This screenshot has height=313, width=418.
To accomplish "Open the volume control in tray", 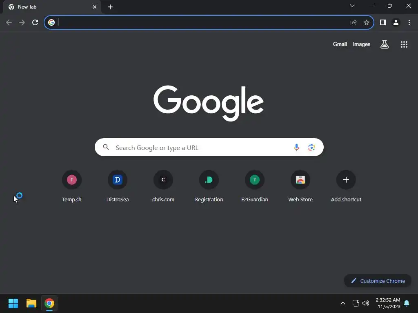I will (x=366, y=303).
